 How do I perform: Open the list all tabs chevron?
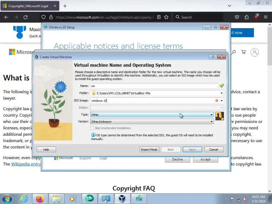(x=229, y=6)
